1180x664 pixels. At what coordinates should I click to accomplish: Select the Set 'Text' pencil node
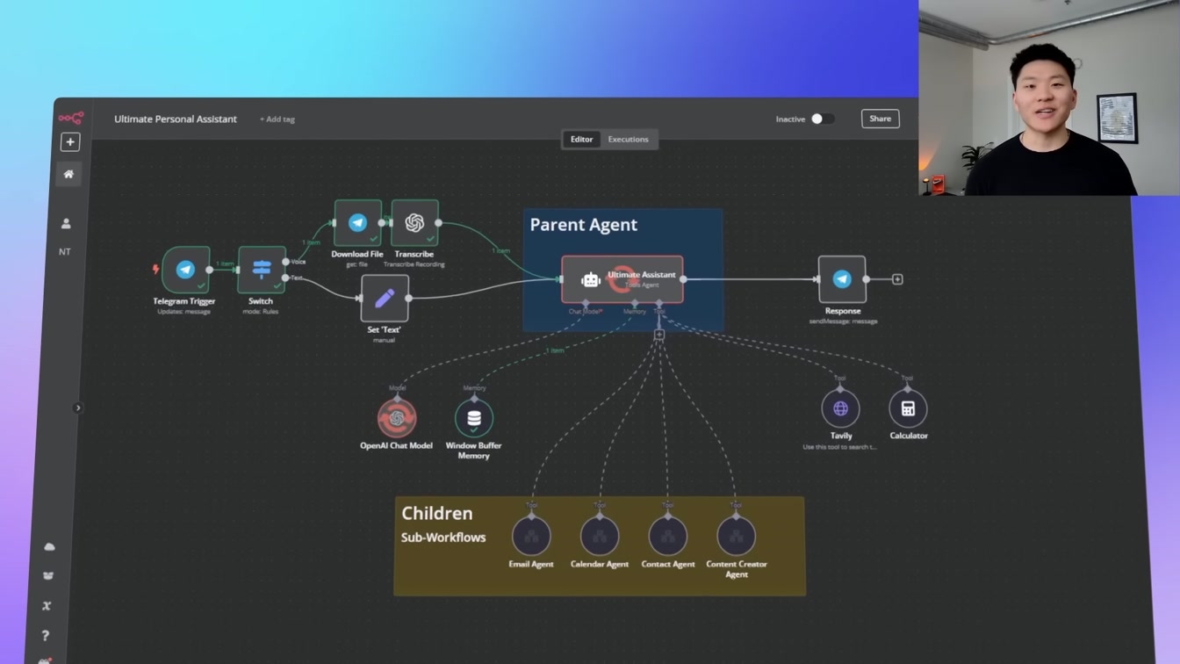click(385, 299)
